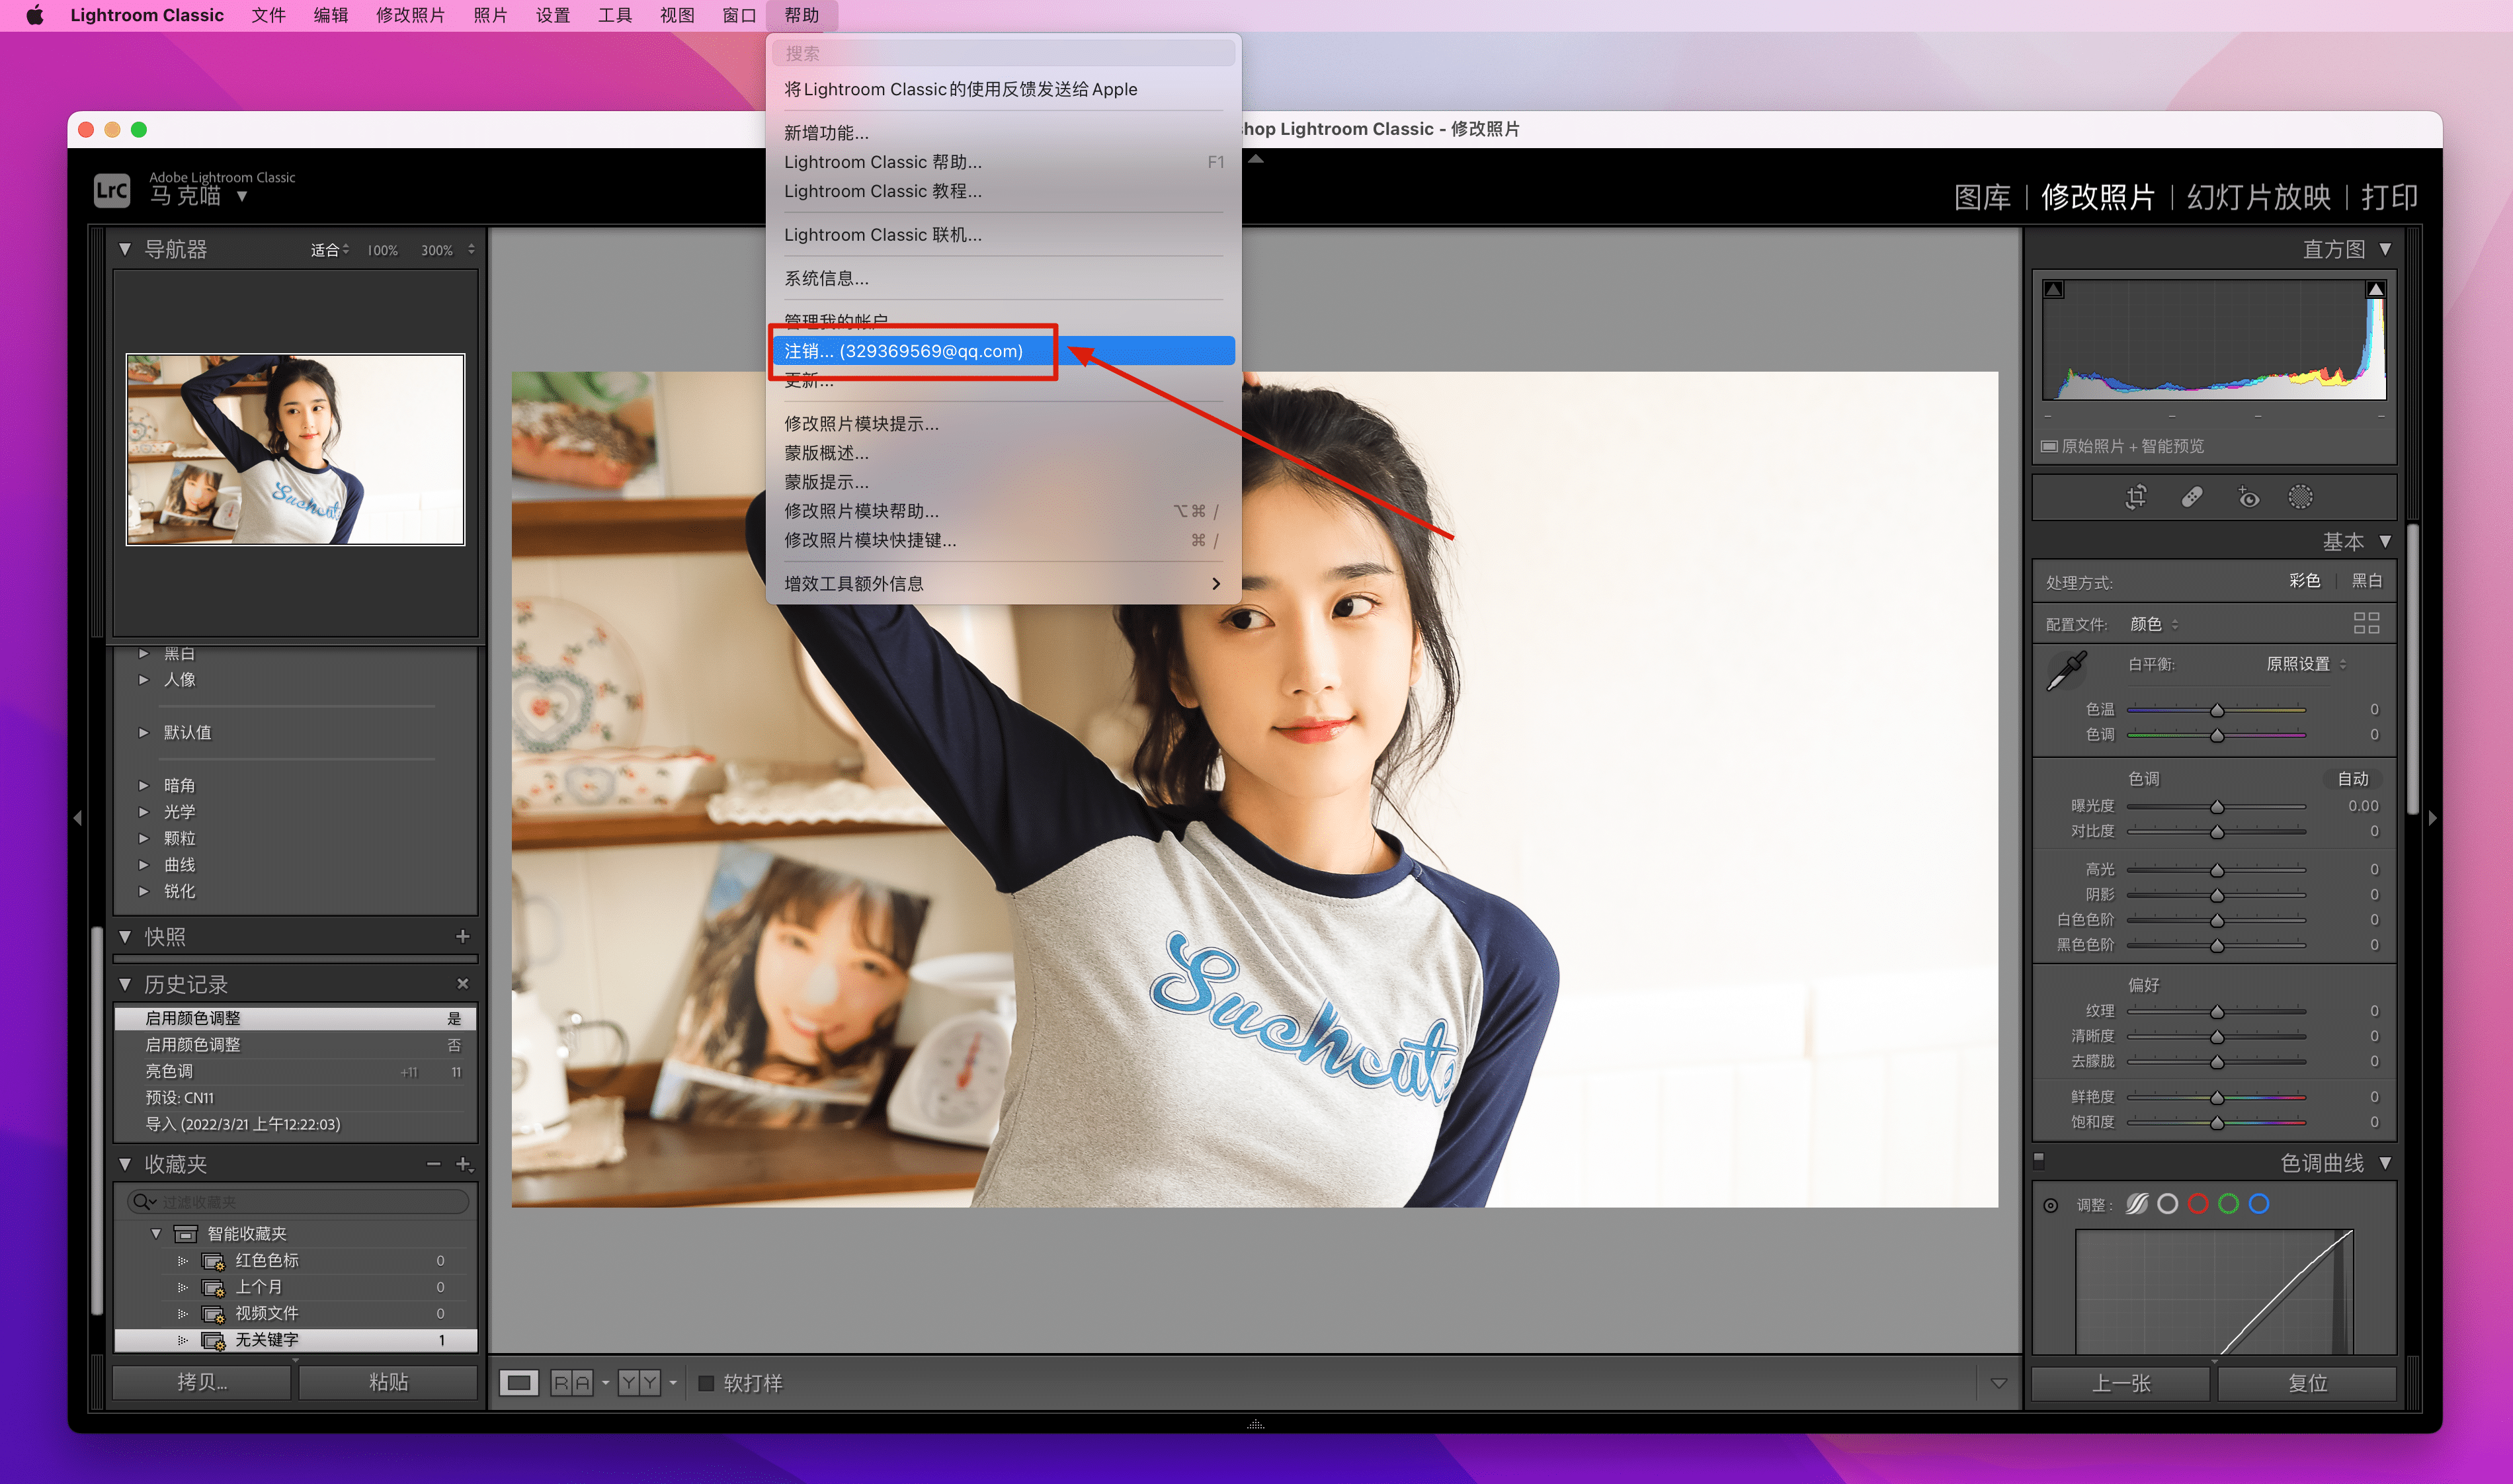Screen dimensions: 2513x1484
Task: Click the navigator preview thumbnail
Action: [x=295, y=449]
